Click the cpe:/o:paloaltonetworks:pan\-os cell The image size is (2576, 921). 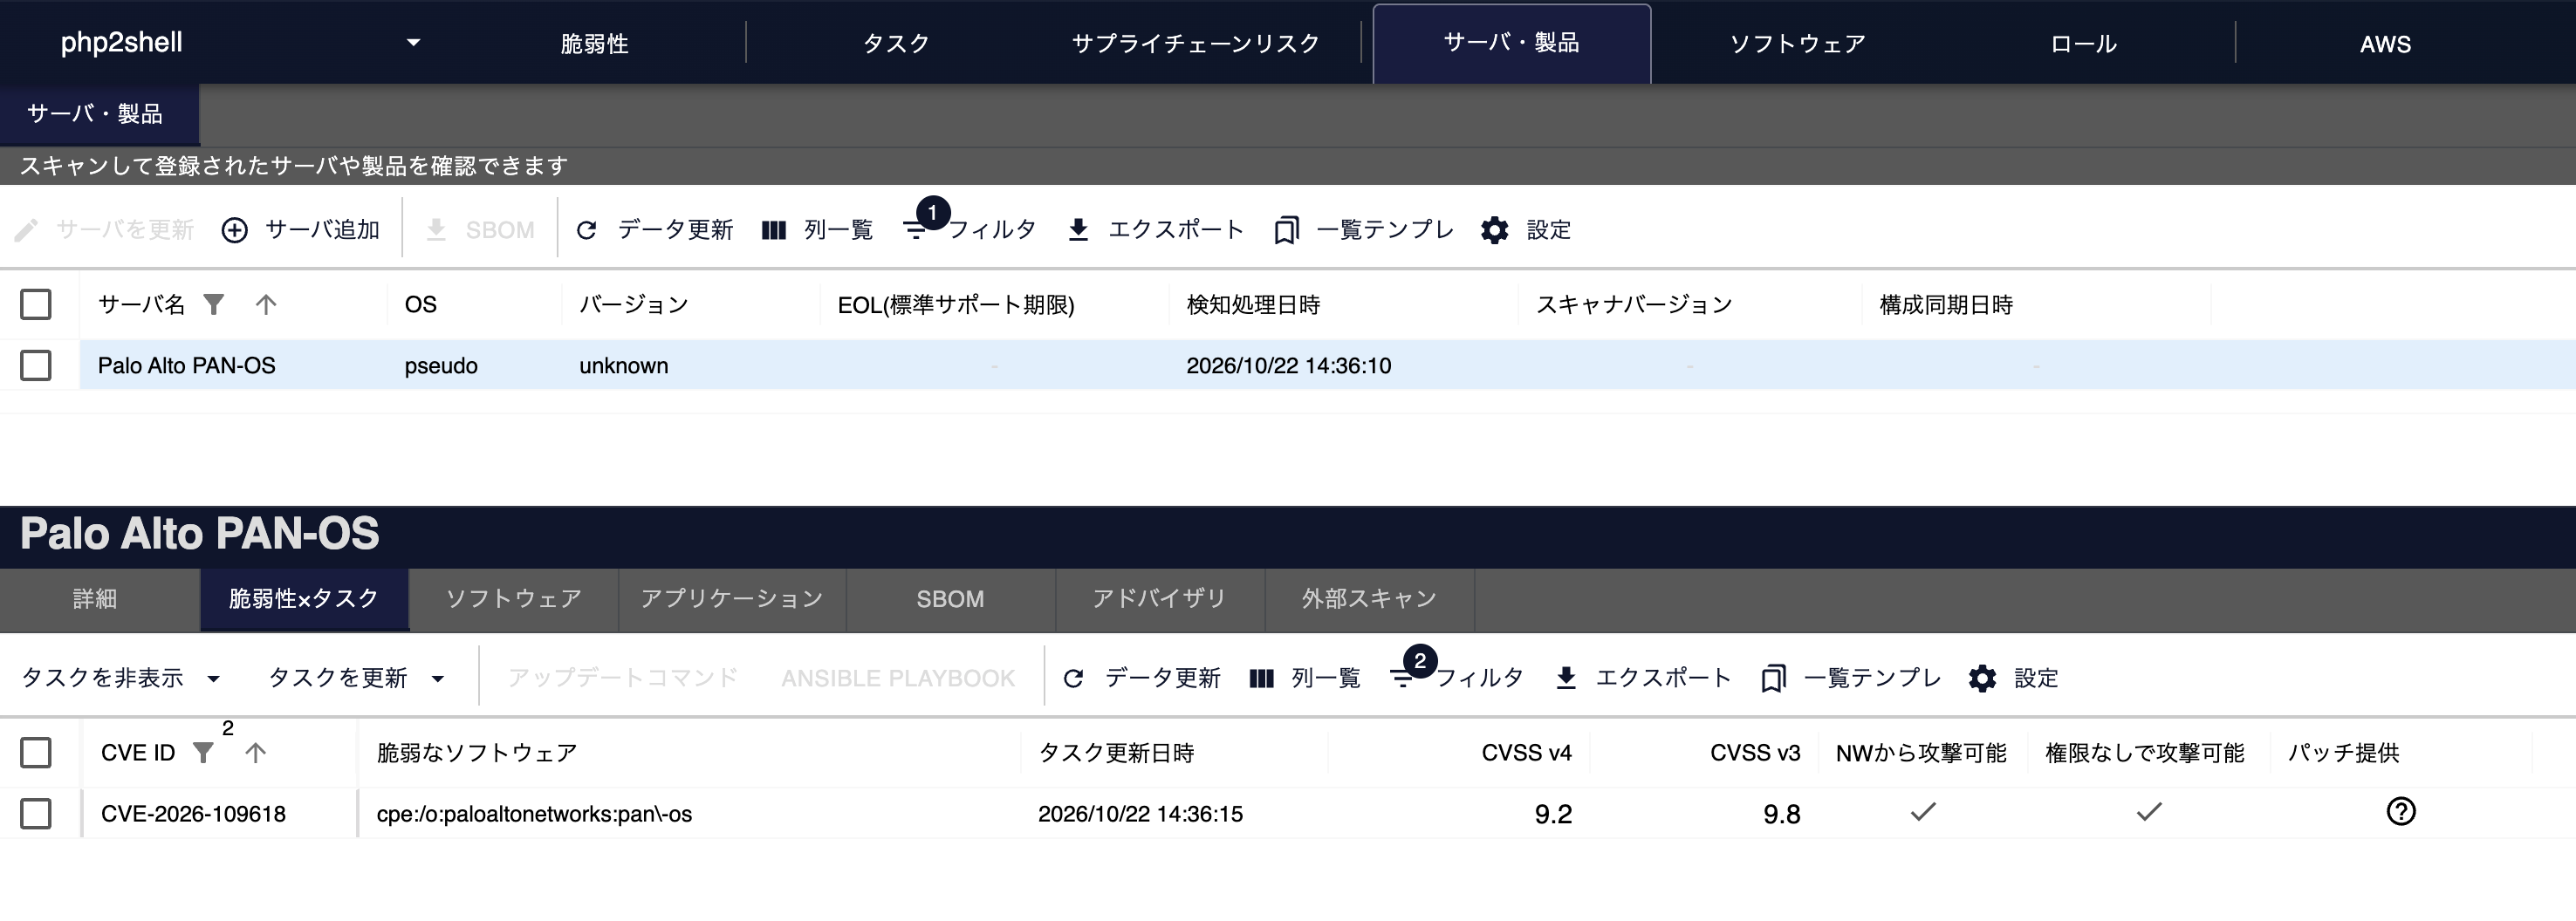(534, 813)
